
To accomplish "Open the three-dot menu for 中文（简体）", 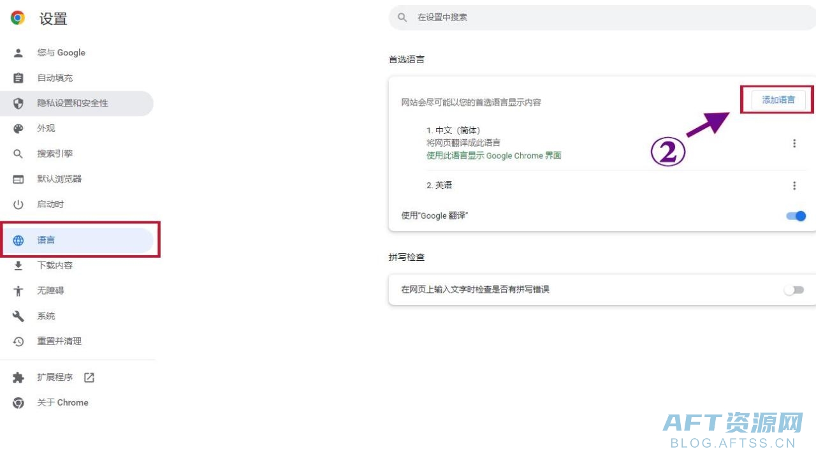I will 794,143.
